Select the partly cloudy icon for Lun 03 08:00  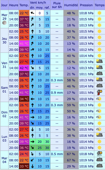coord(99,135)
